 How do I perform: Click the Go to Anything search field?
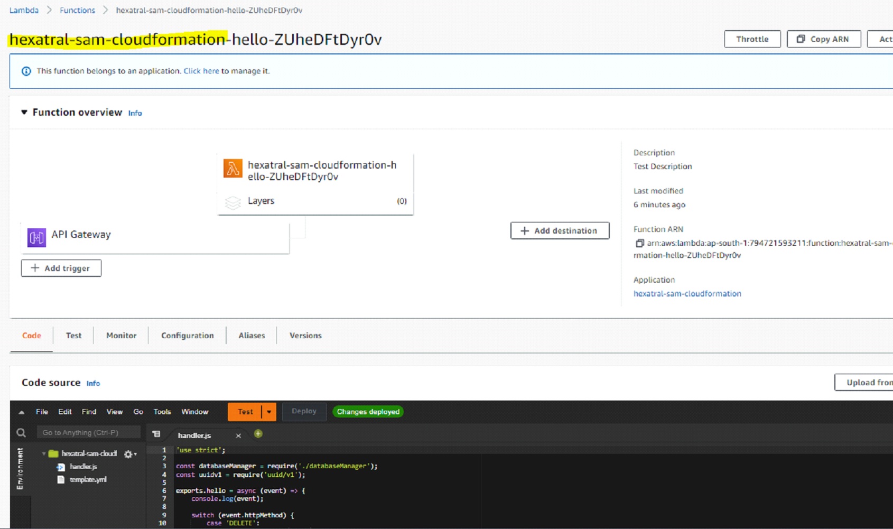click(x=88, y=433)
